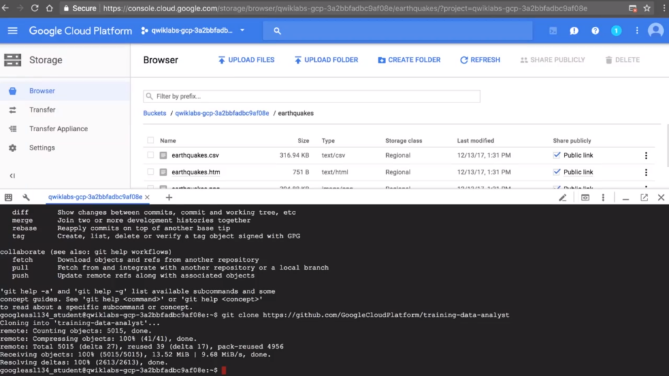Go to browser home page icon
The width and height of the screenshot is (669, 376).
50,8
